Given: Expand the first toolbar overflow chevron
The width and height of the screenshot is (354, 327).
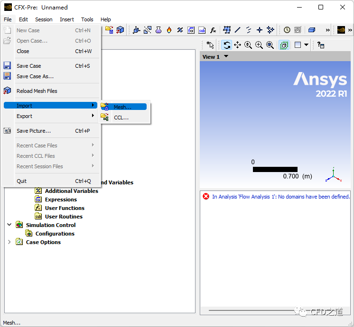Looking at the screenshot, I should tap(328, 30).
